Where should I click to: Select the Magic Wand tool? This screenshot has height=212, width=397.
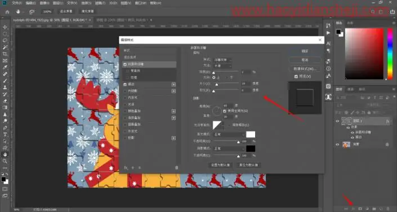tap(5, 47)
